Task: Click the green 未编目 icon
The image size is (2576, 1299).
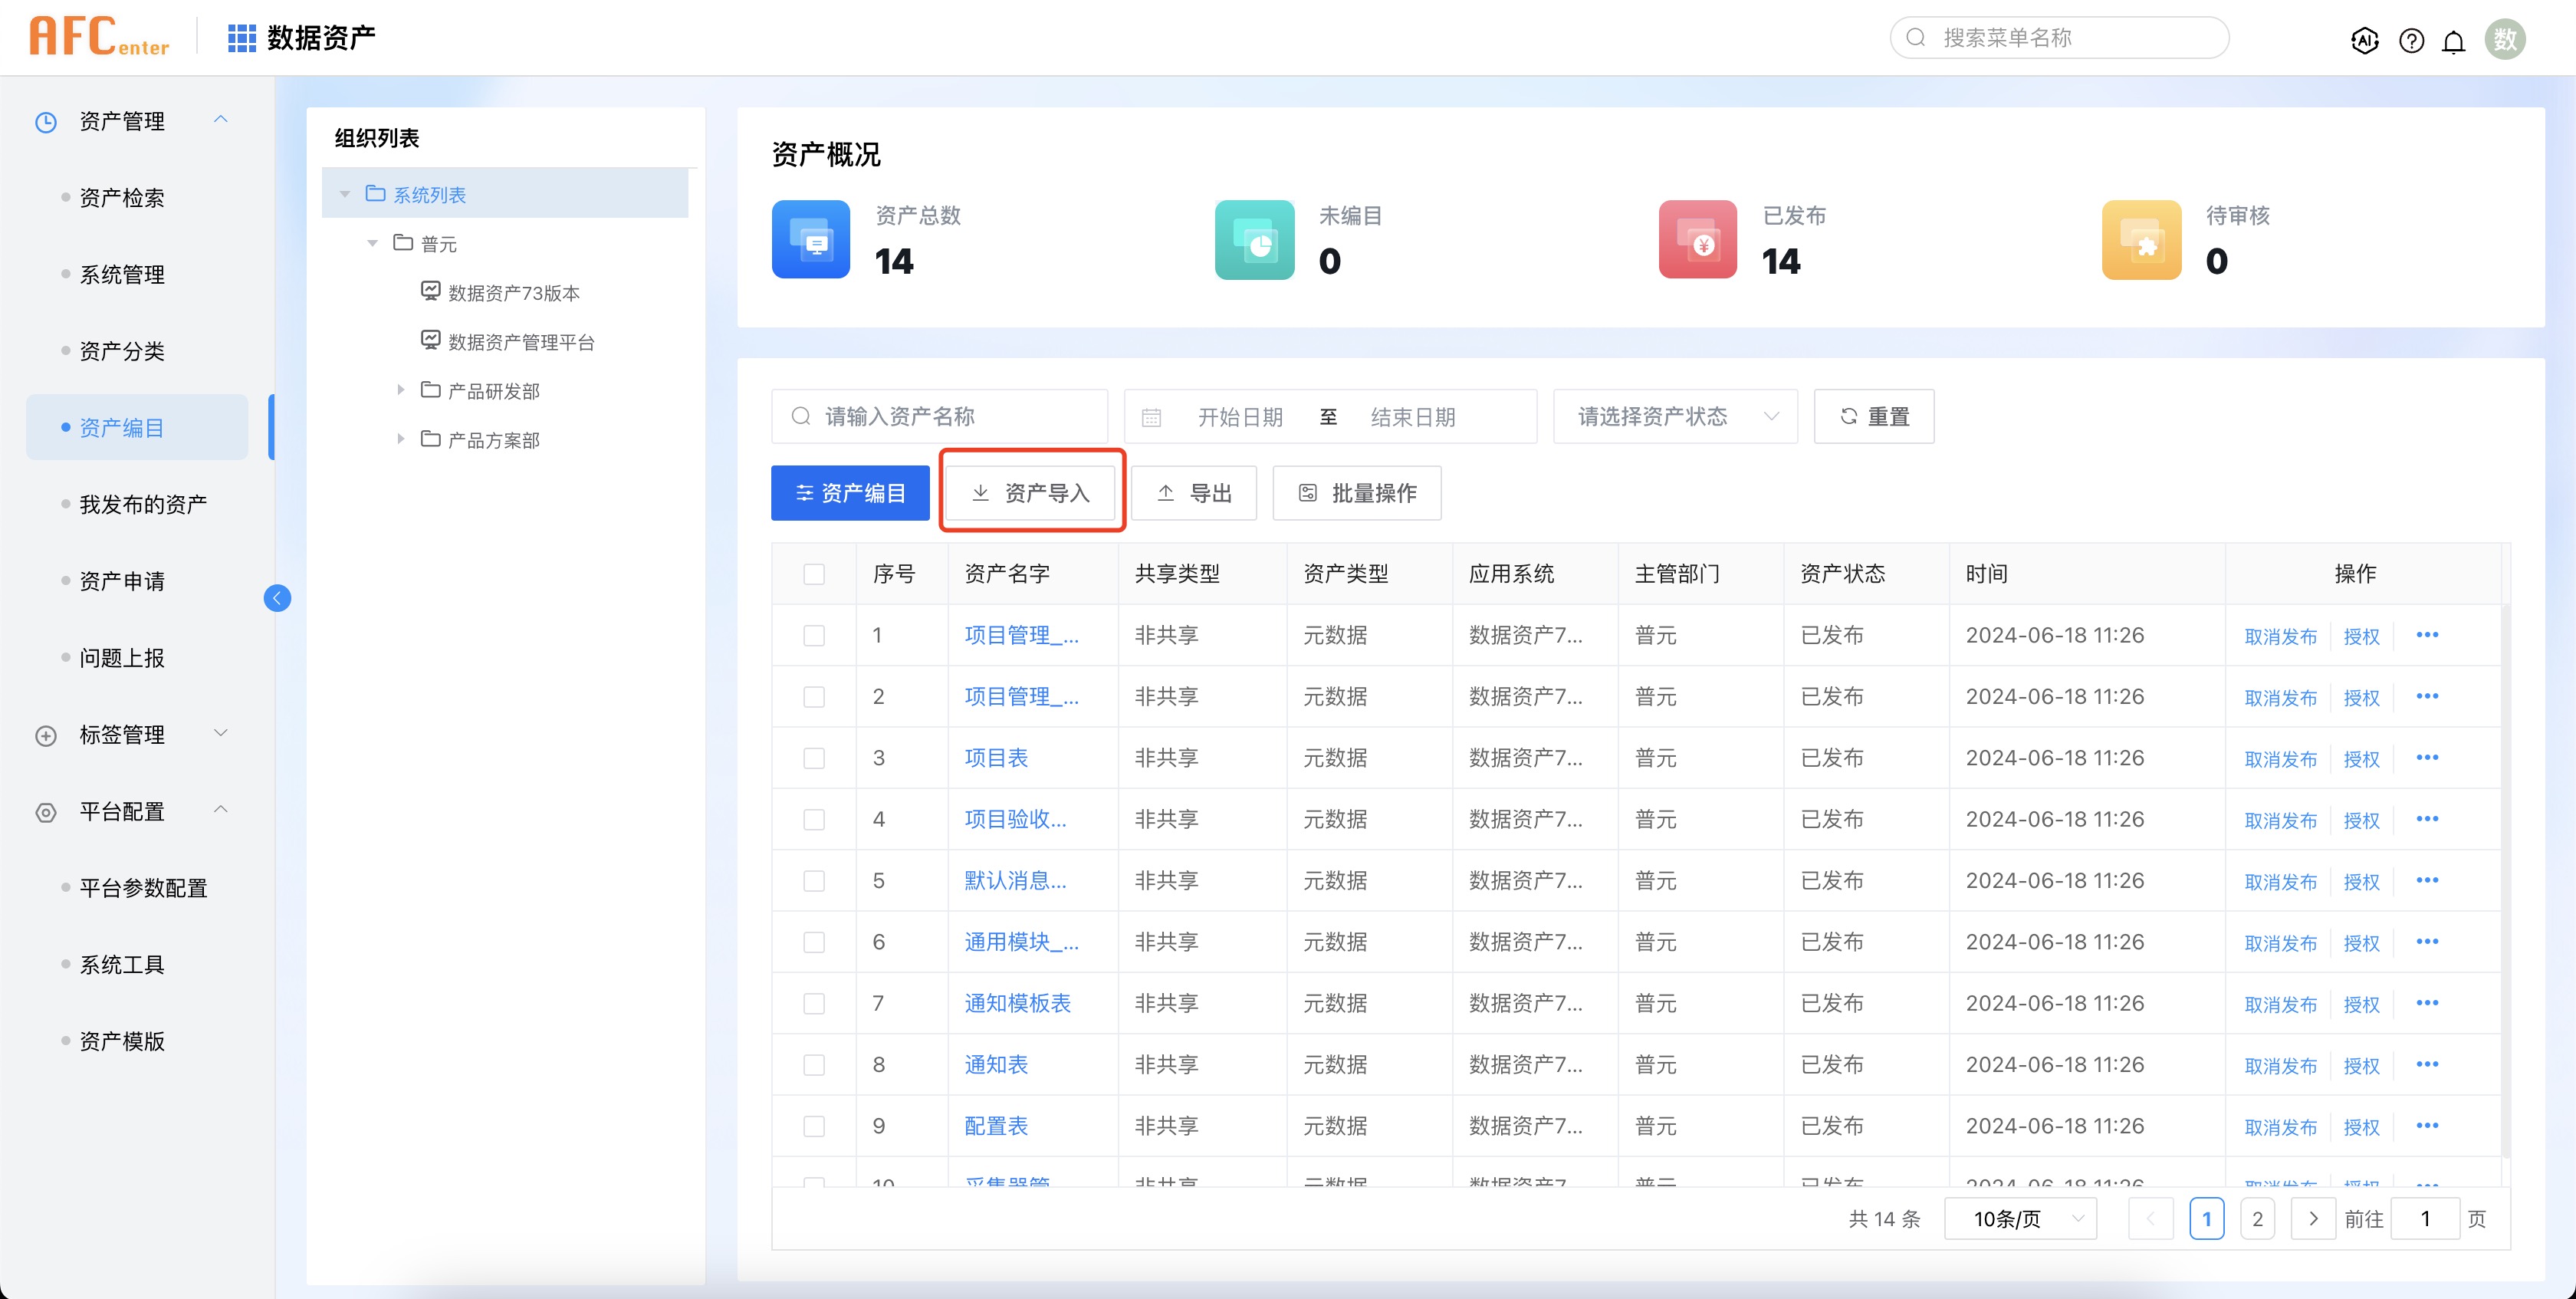Action: (1254, 239)
